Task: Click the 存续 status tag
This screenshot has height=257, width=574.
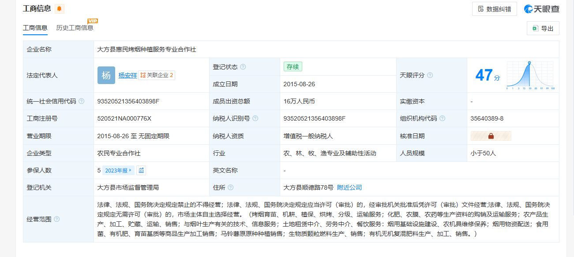Action: pos(293,67)
